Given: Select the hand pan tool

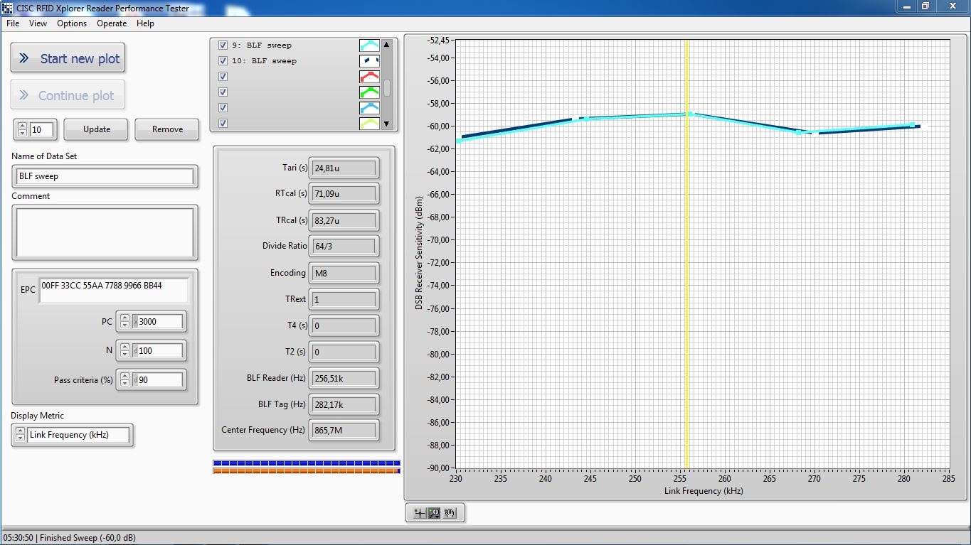Looking at the screenshot, I should point(450,512).
